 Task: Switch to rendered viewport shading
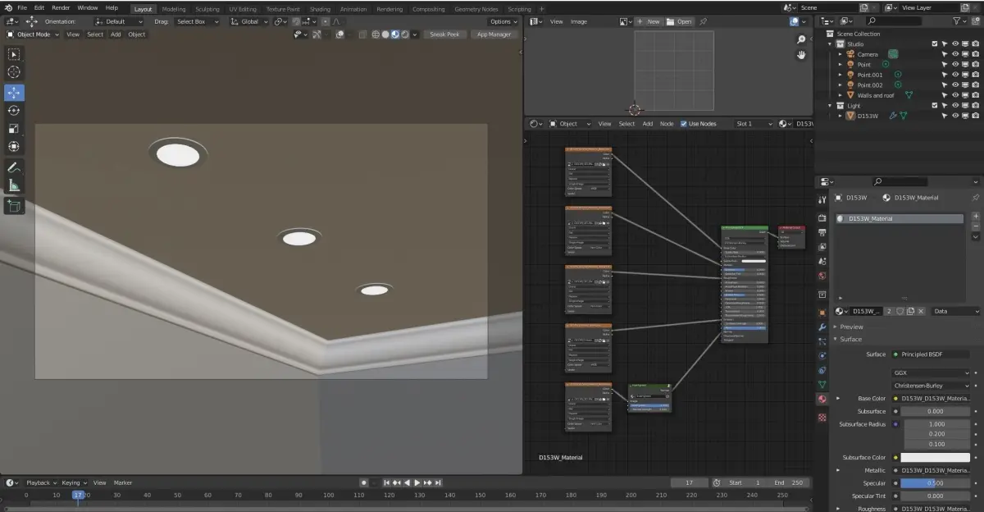[404, 34]
